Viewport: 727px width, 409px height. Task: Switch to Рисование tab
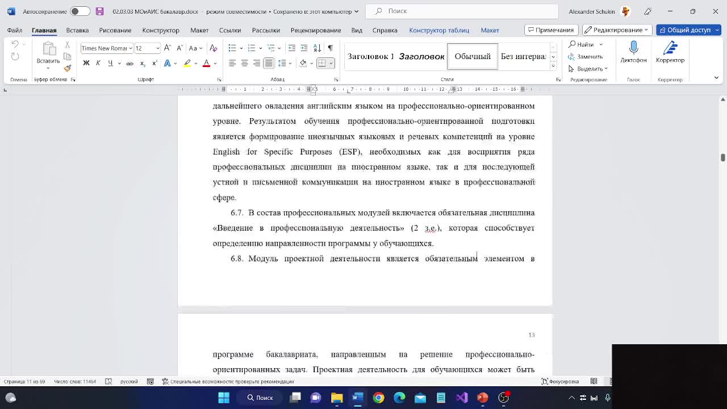(x=115, y=30)
